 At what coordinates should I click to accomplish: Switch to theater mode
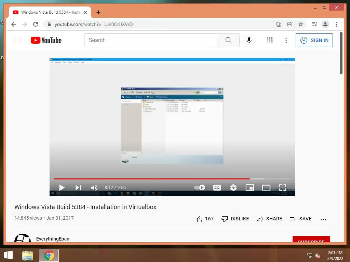point(266,188)
